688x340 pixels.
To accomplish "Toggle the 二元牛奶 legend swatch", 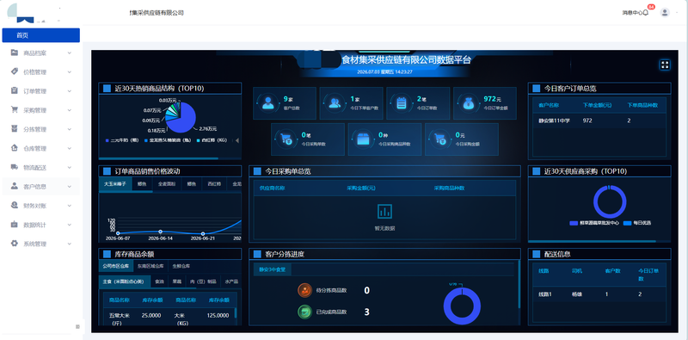I will click(107, 140).
